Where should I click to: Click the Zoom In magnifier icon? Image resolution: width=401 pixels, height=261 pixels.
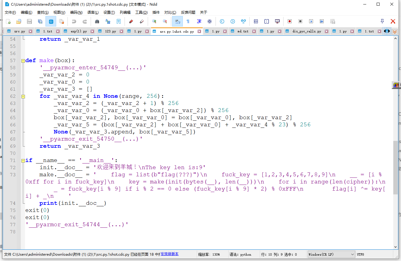(x=154, y=21)
